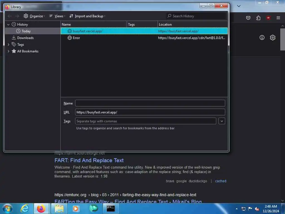Open the Firefox Extensions puzzle icon
The width and height of the screenshot is (285, 214).
tap(258, 18)
